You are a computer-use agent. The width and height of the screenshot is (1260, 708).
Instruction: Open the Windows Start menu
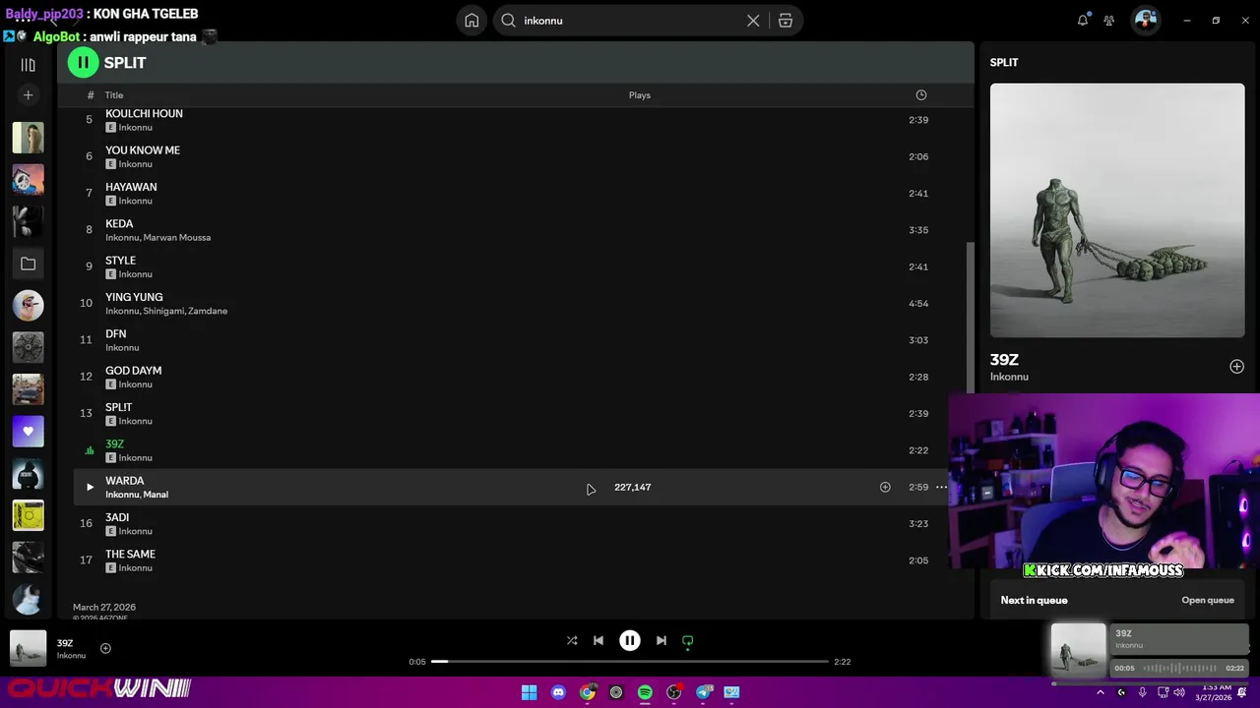[529, 692]
